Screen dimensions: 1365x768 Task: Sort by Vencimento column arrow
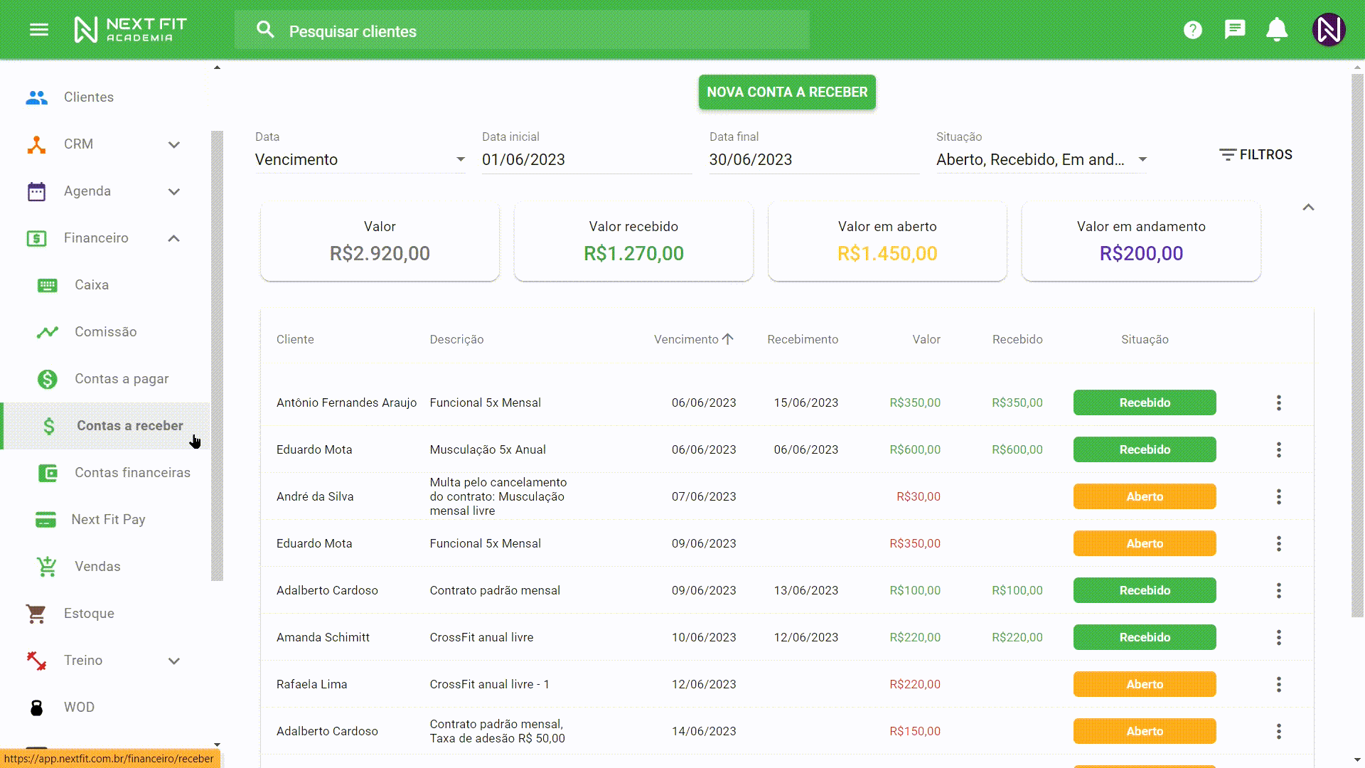pos(727,339)
